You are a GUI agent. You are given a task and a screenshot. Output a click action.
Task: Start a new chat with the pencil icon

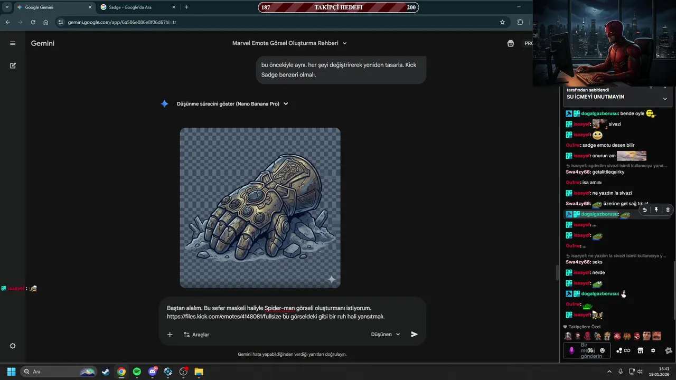[13, 65]
